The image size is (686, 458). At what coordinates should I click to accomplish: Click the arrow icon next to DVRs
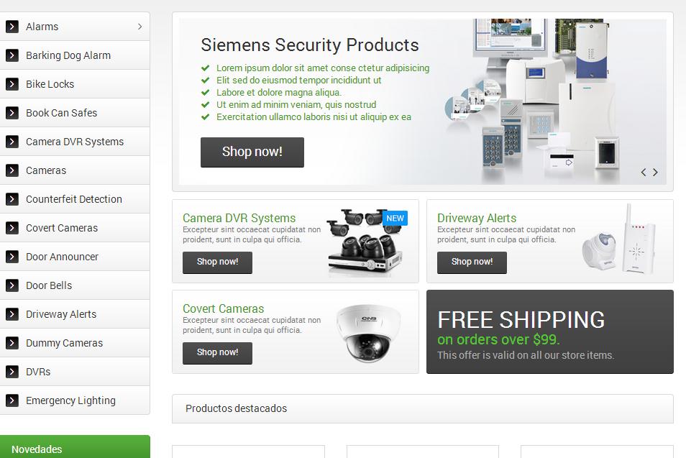coord(12,372)
